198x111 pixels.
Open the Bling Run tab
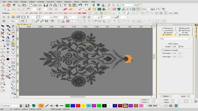(x=167, y=28)
